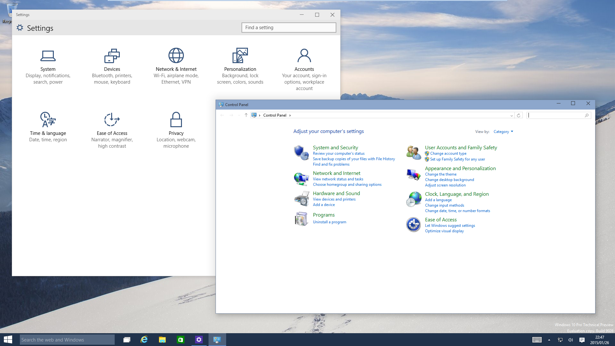Launch Internet Explorer from the taskbar
The height and width of the screenshot is (346, 615).
pos(144,340)
